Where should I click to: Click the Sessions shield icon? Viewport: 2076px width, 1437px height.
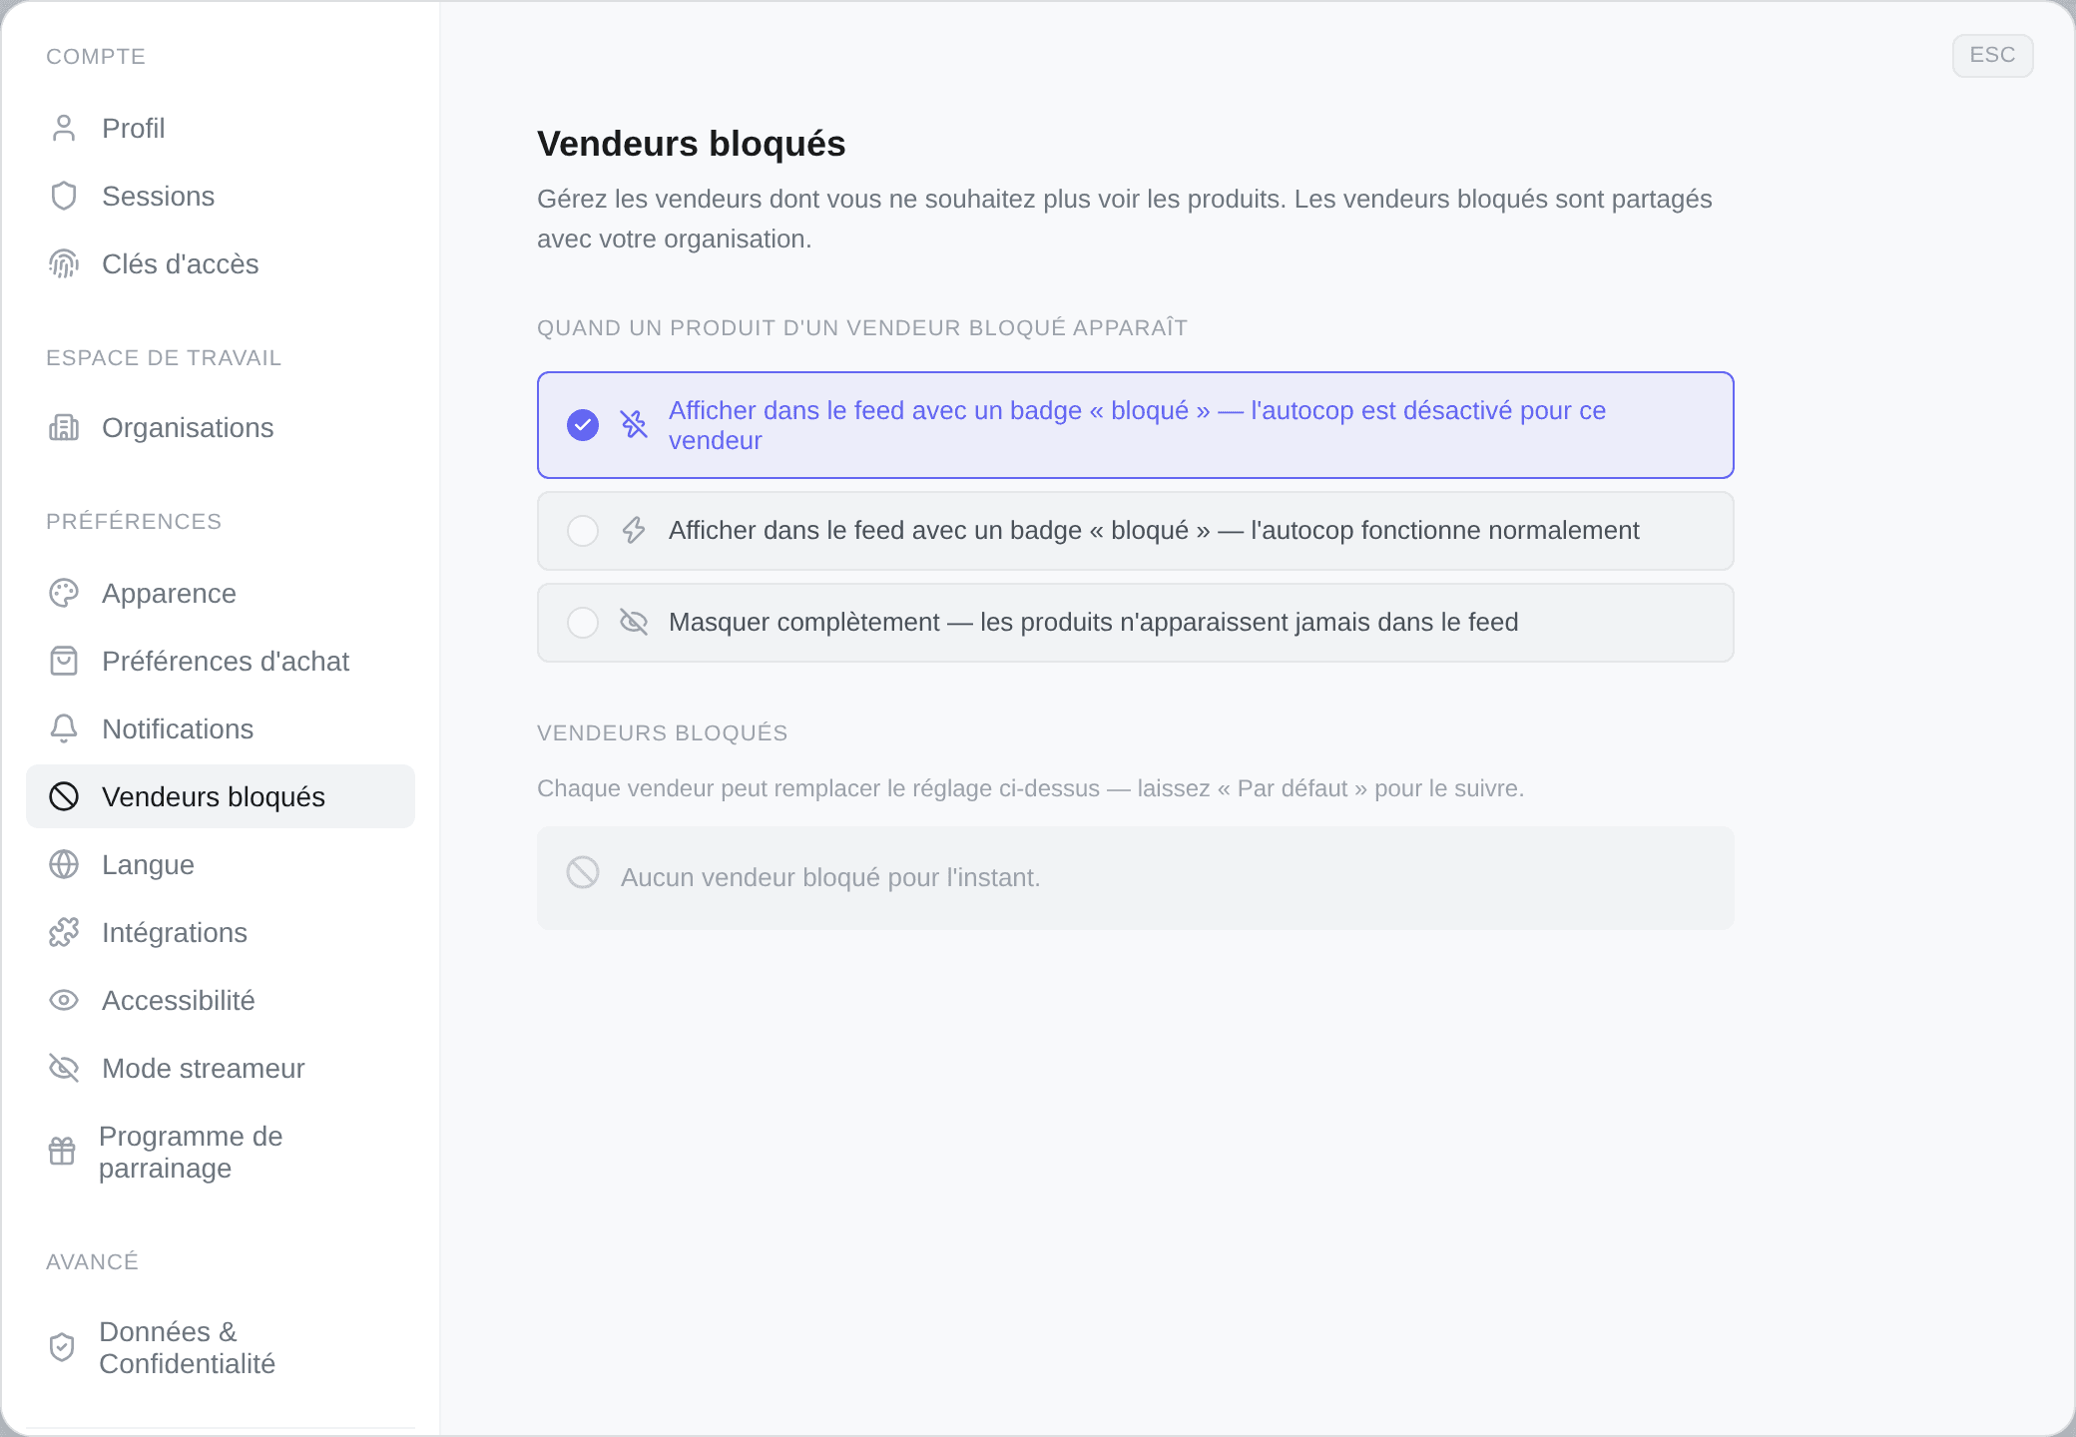[64, 196]
